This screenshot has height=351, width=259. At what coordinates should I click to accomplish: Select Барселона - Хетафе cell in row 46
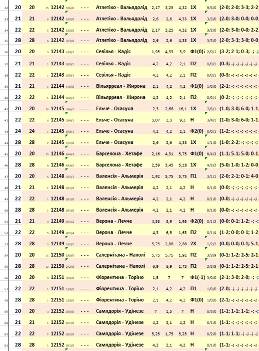pyautogui.click(x=119, y=165)
